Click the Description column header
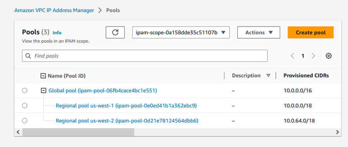 click(x=246, y=75)
